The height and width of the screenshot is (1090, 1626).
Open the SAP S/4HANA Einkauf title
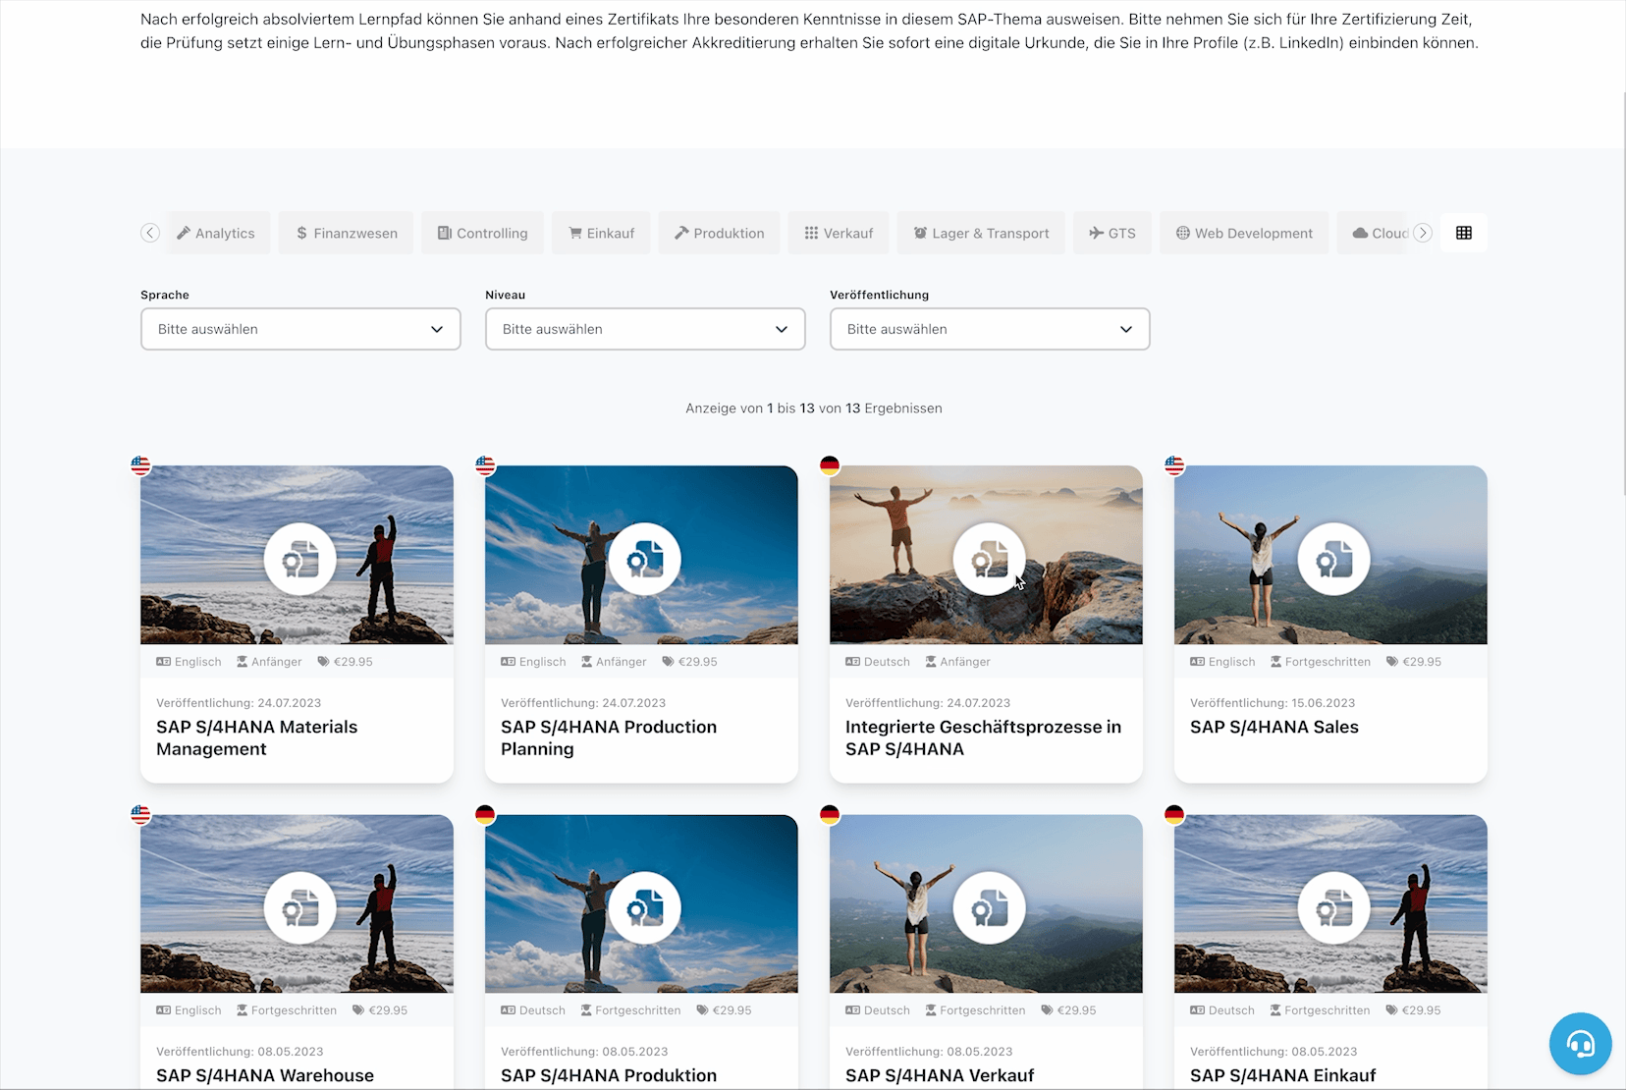(x=1283, y=1075)
